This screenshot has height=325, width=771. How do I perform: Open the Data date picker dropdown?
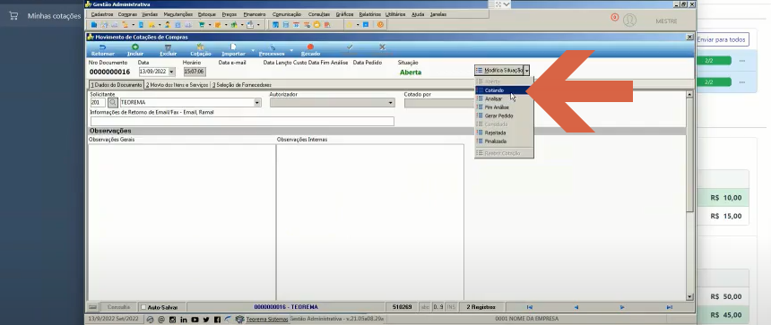click(x=171, y=72)
